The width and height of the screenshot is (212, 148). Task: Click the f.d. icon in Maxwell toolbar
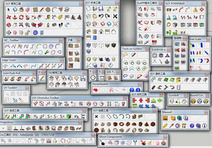click(184, 126)
